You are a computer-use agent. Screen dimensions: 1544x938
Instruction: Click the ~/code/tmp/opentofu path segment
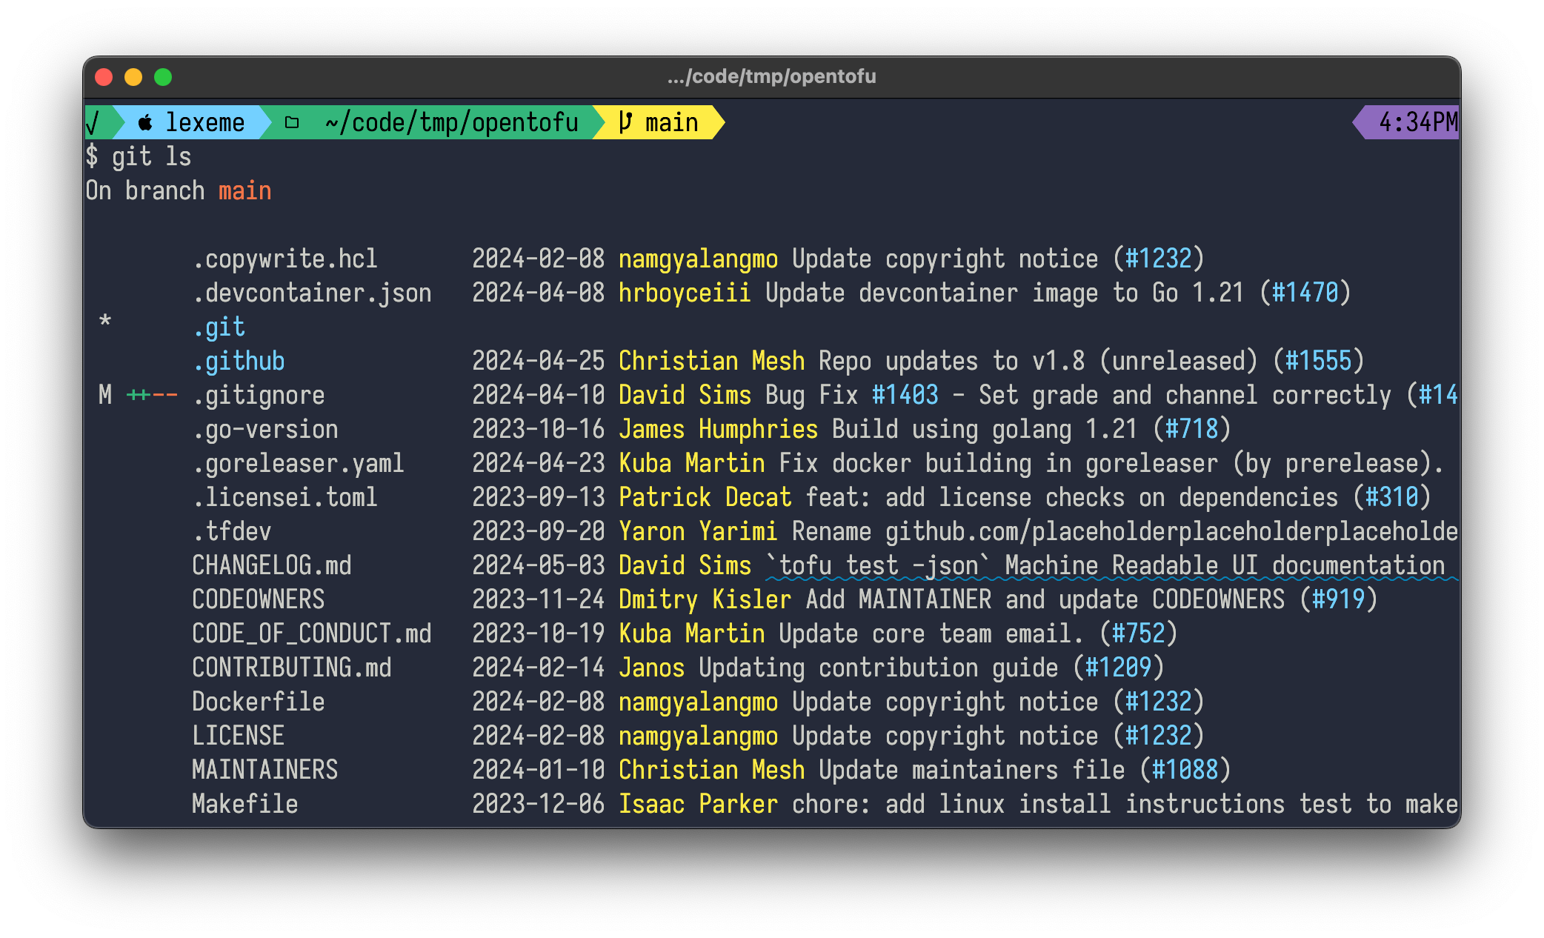pyautogui.click(x=450, y=122)
